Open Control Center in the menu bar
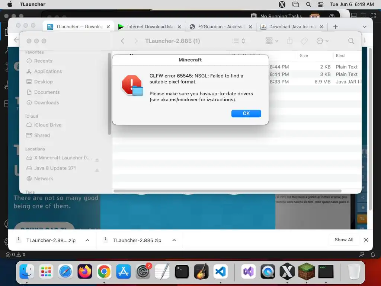 tap(321, 4)
